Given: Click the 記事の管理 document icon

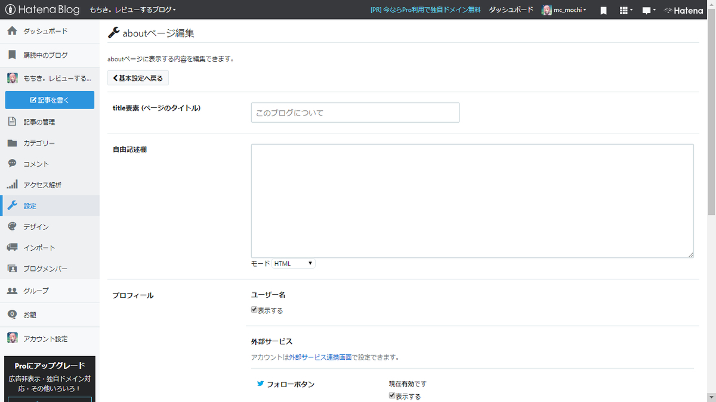Looking at the screenshot, I should (x=13, y=121).
